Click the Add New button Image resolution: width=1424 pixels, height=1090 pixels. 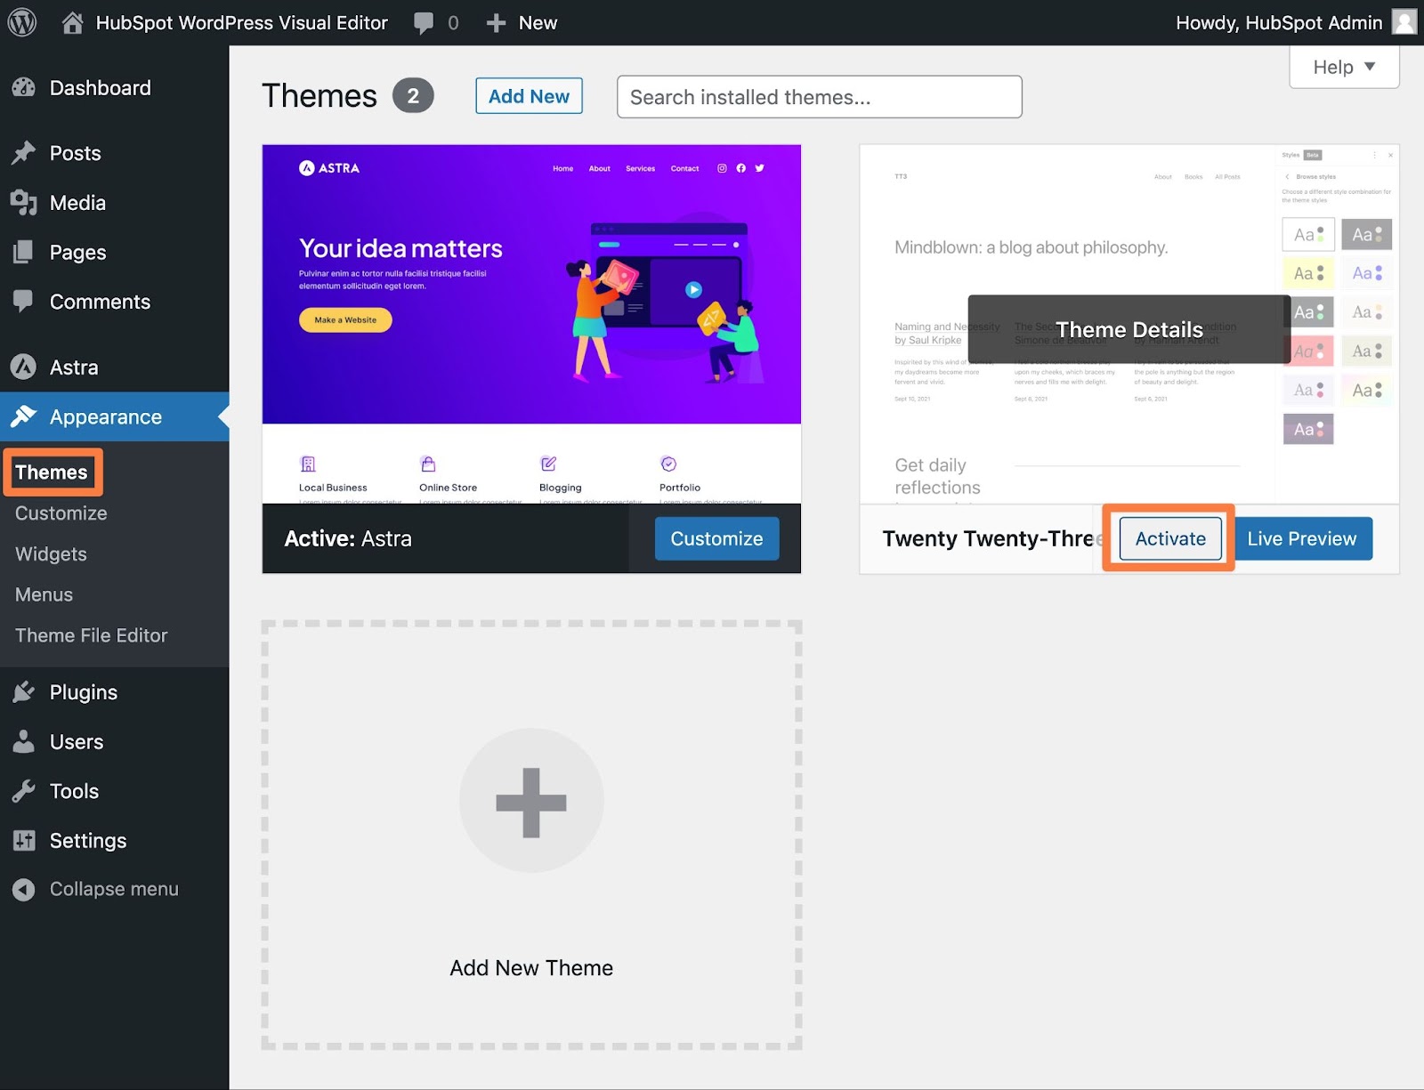tap(529, 96)
